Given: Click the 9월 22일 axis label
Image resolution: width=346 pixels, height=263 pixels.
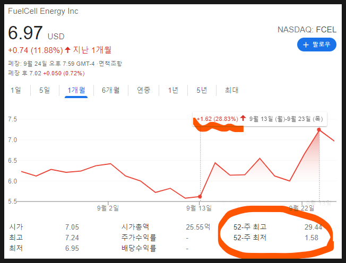Looking at the screenshot, I should [301, 208].
